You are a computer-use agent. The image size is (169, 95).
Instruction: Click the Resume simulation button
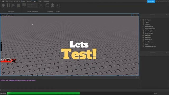coord(13,6)
